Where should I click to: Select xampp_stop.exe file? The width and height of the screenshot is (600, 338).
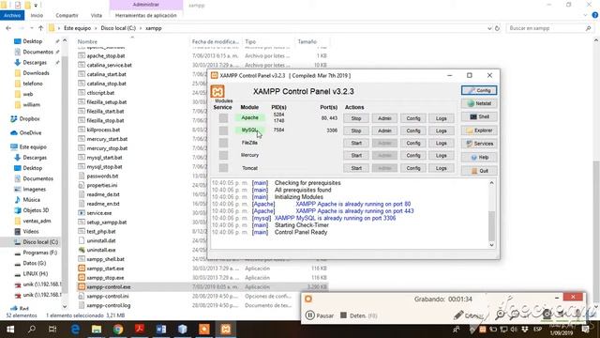105,278
